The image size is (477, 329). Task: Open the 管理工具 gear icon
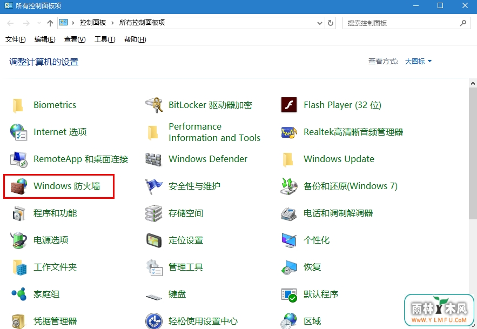(x=154, y=267)
